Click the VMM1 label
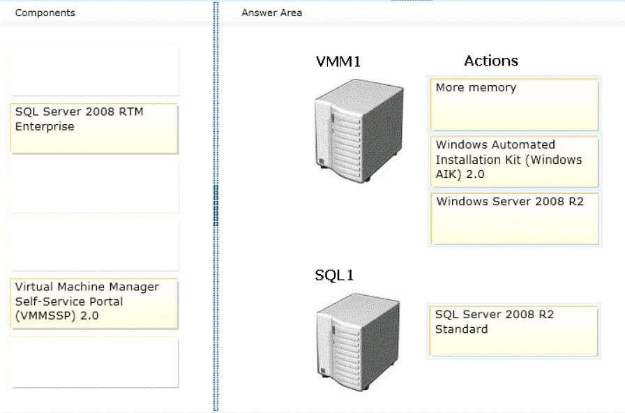 pyautogui.click(x=338, y=61)
